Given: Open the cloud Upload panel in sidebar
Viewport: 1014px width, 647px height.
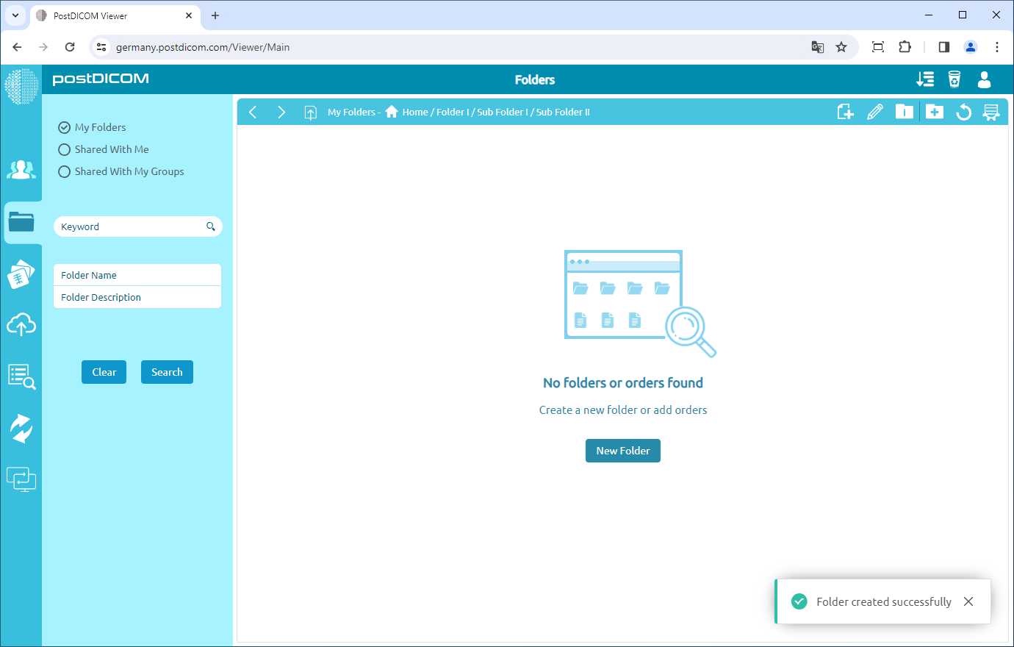Looking at the screenshot, I should [x=21, y=325].
